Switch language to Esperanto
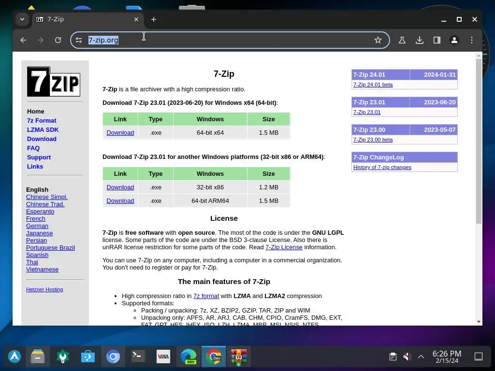This screenshot has width=495, height=371. click(x=40, y=212)
